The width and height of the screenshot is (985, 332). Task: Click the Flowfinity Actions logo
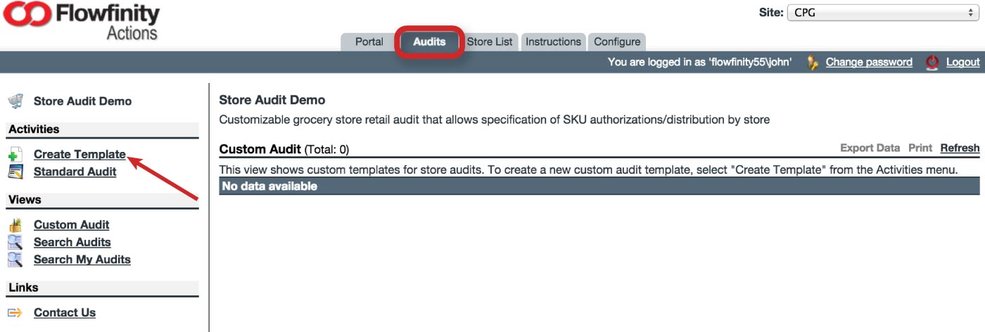click(x=81, y=21)
